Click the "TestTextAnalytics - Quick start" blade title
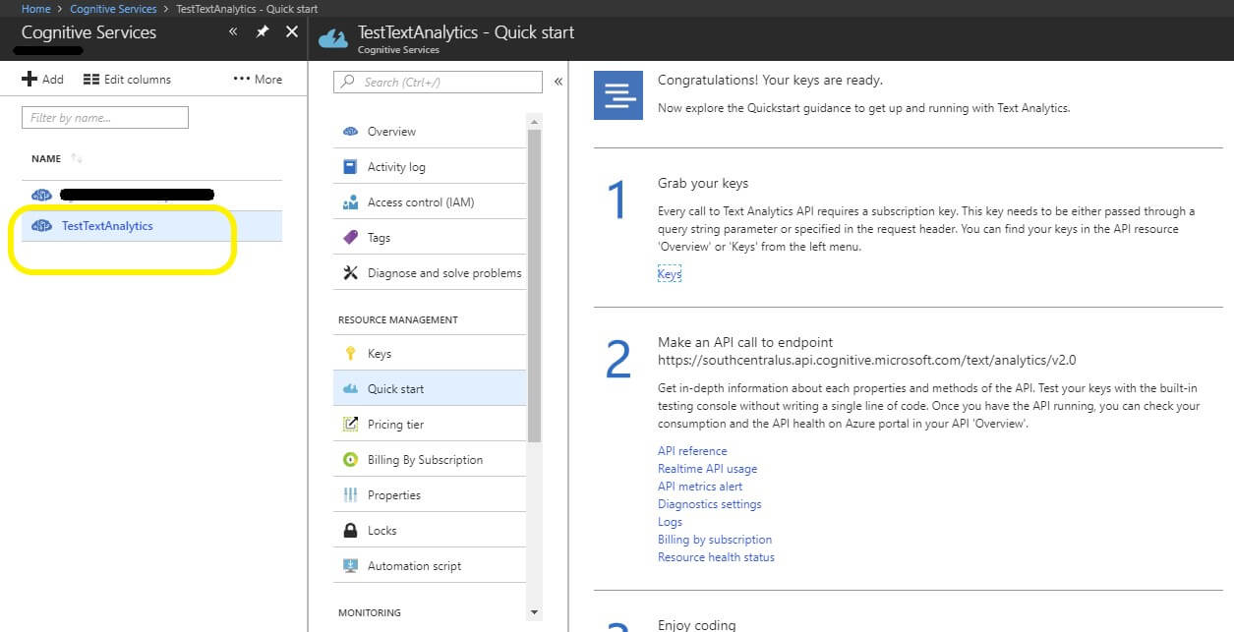Image resolution: width=1234 pixels, height=632 pixels. [466, 31]
